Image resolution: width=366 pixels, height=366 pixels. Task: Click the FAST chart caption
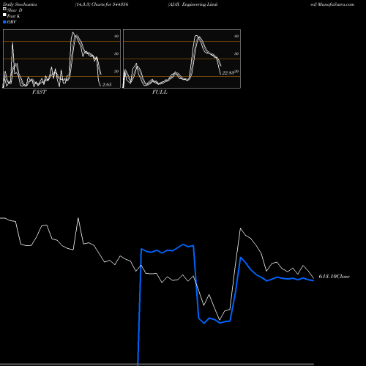(39, 91)
